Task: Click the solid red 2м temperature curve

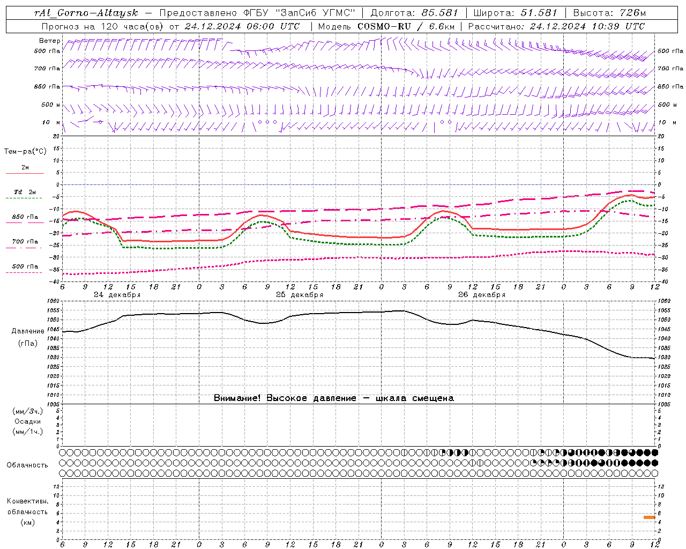Action: 358,236
